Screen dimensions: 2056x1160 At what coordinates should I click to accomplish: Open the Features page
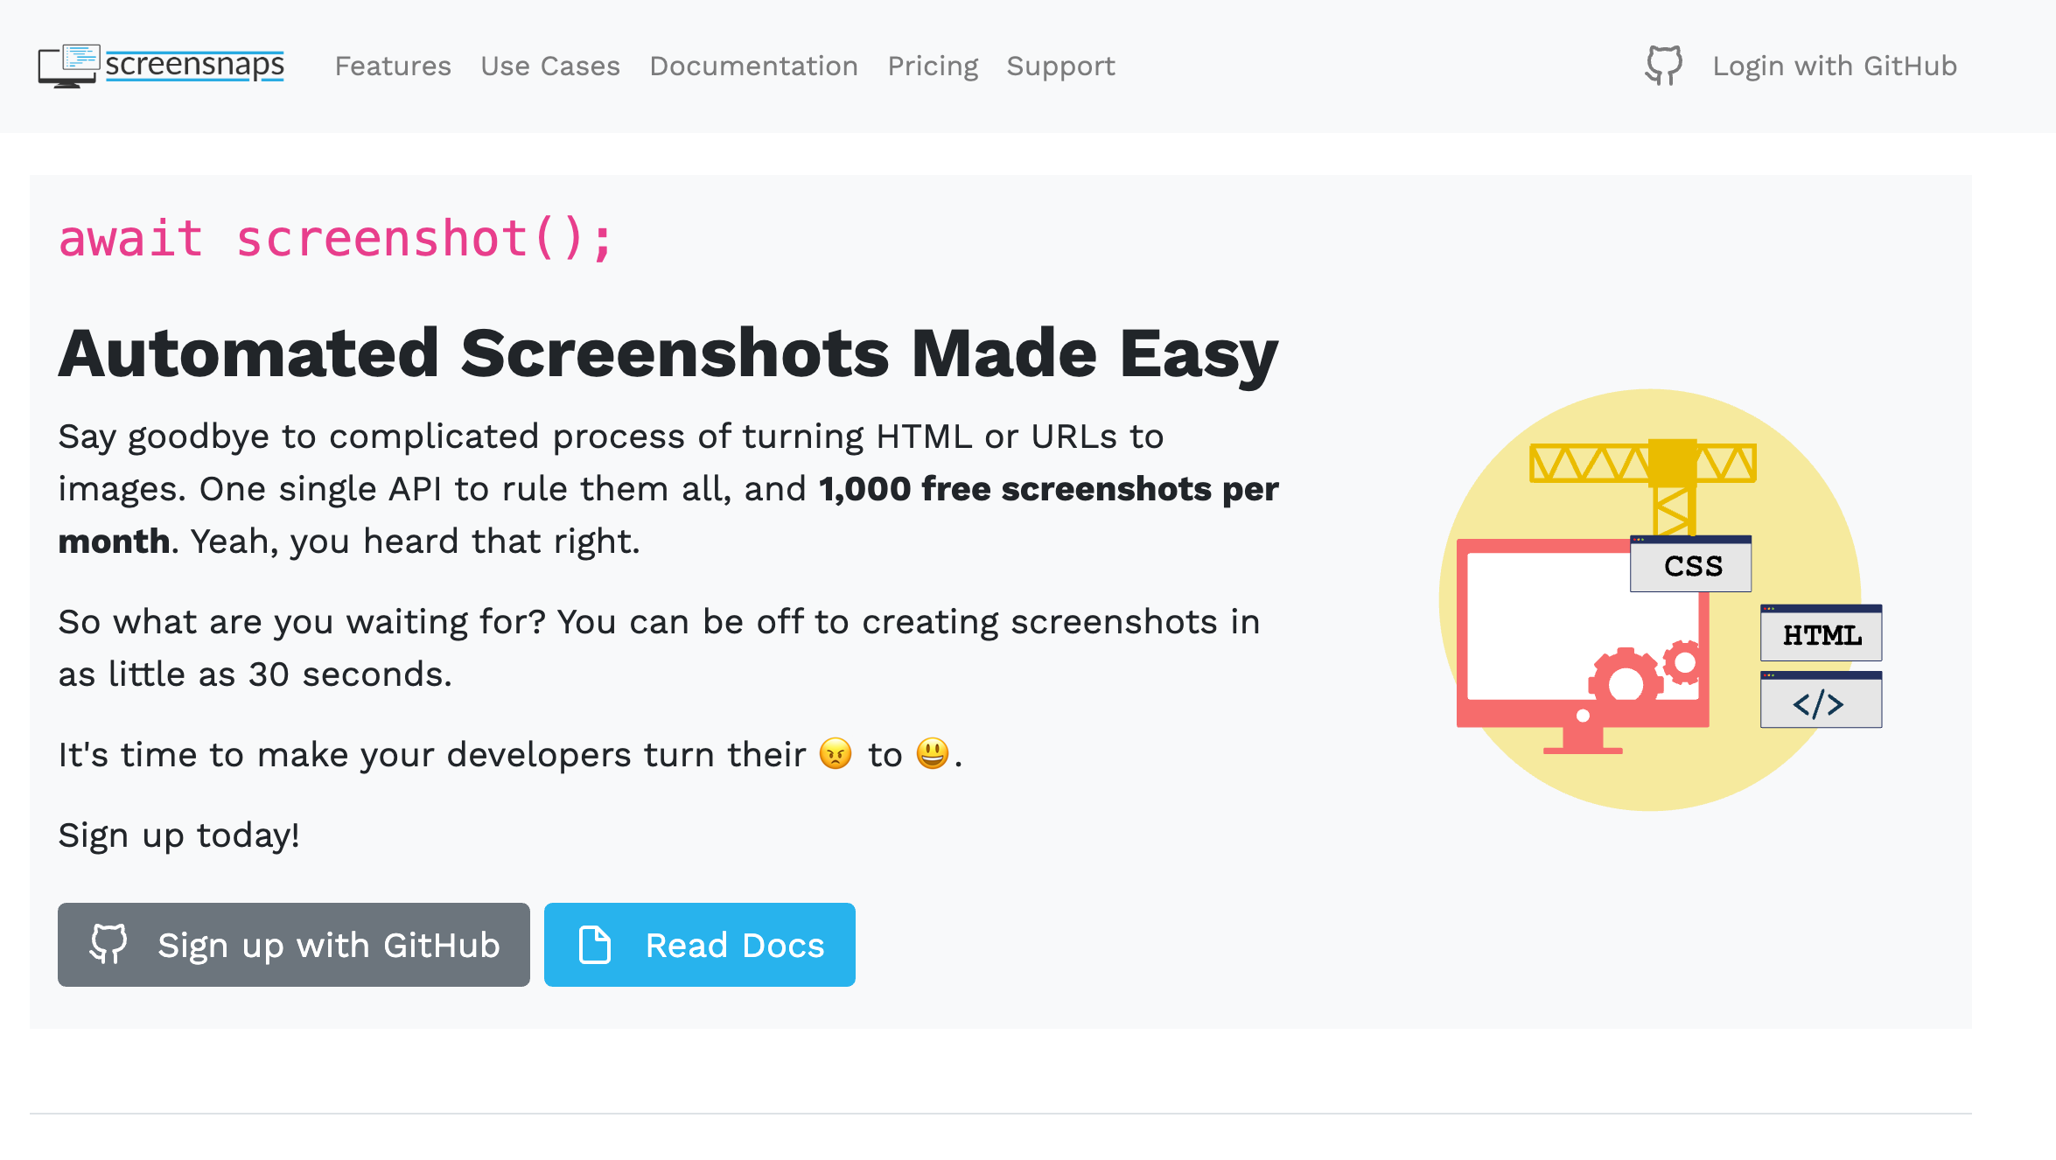point(393,66)
